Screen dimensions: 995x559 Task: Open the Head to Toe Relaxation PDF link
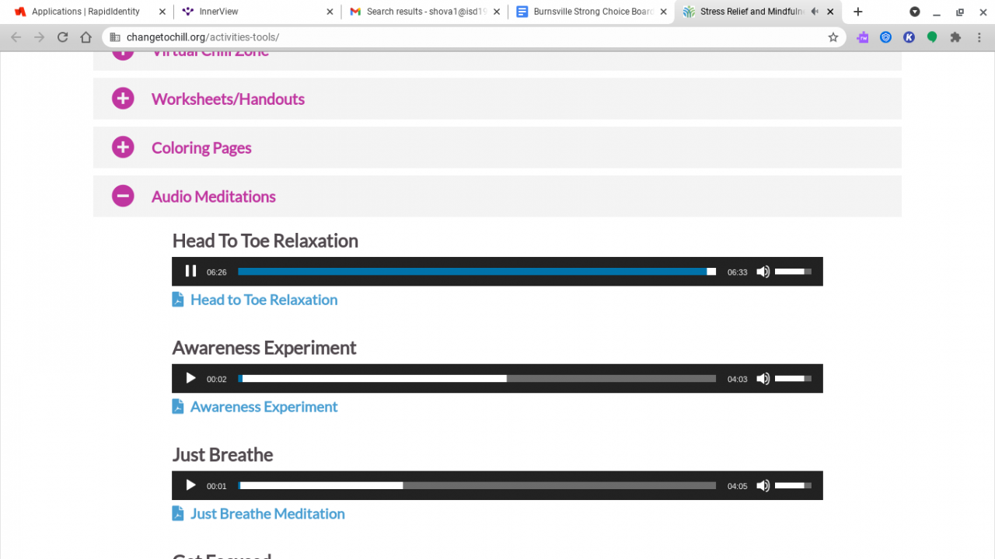[264, 300]
